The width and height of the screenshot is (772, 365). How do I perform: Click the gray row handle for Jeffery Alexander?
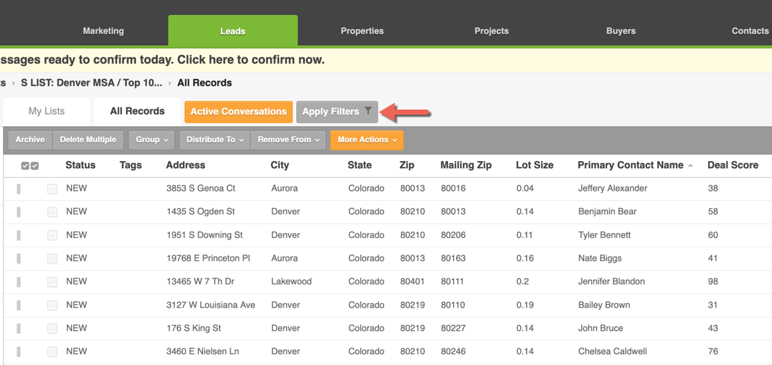(x=19, y=189)
